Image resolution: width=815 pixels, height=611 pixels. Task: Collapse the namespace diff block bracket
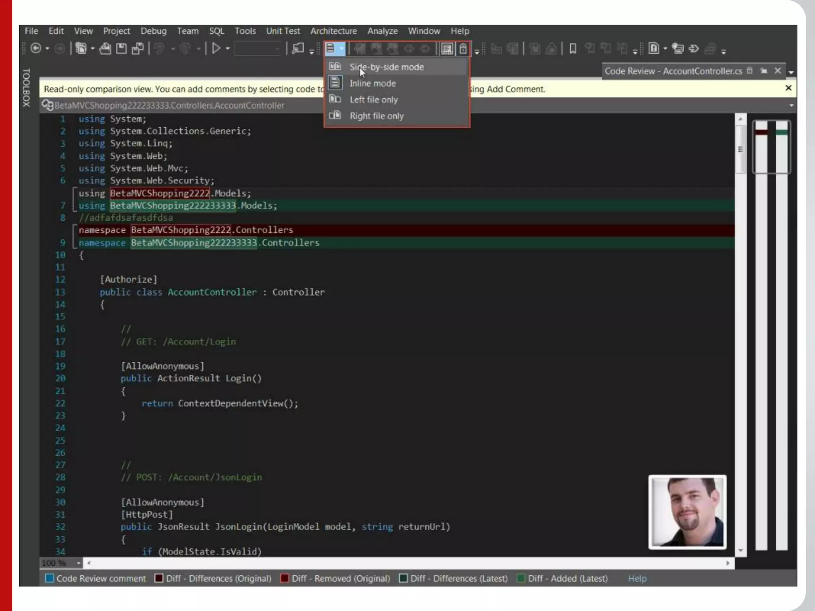[74, 236]
